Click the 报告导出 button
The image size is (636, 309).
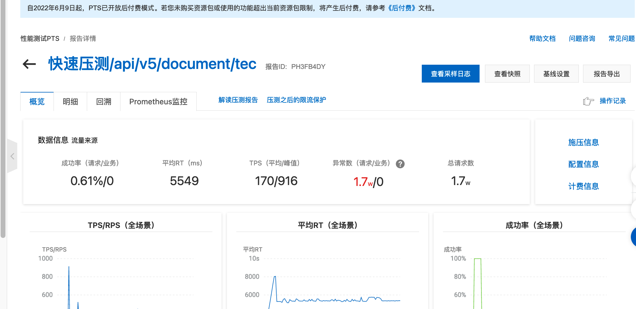point(607,74)
